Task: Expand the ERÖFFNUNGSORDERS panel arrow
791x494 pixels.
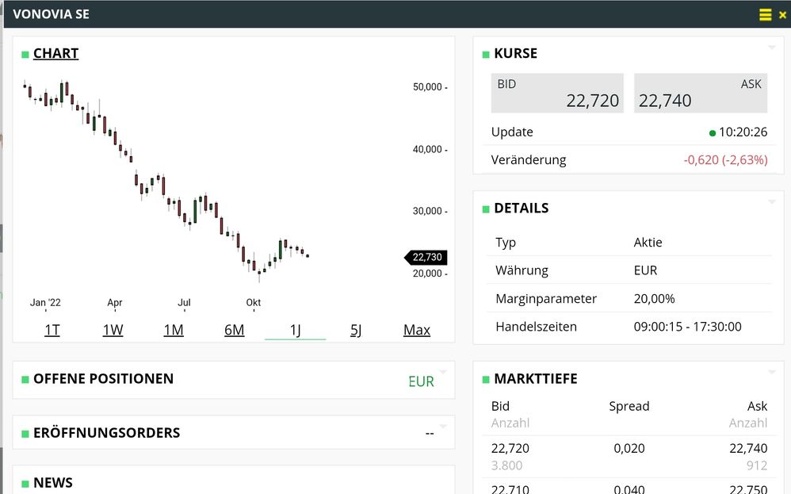Action: click(x=443, y=426)
